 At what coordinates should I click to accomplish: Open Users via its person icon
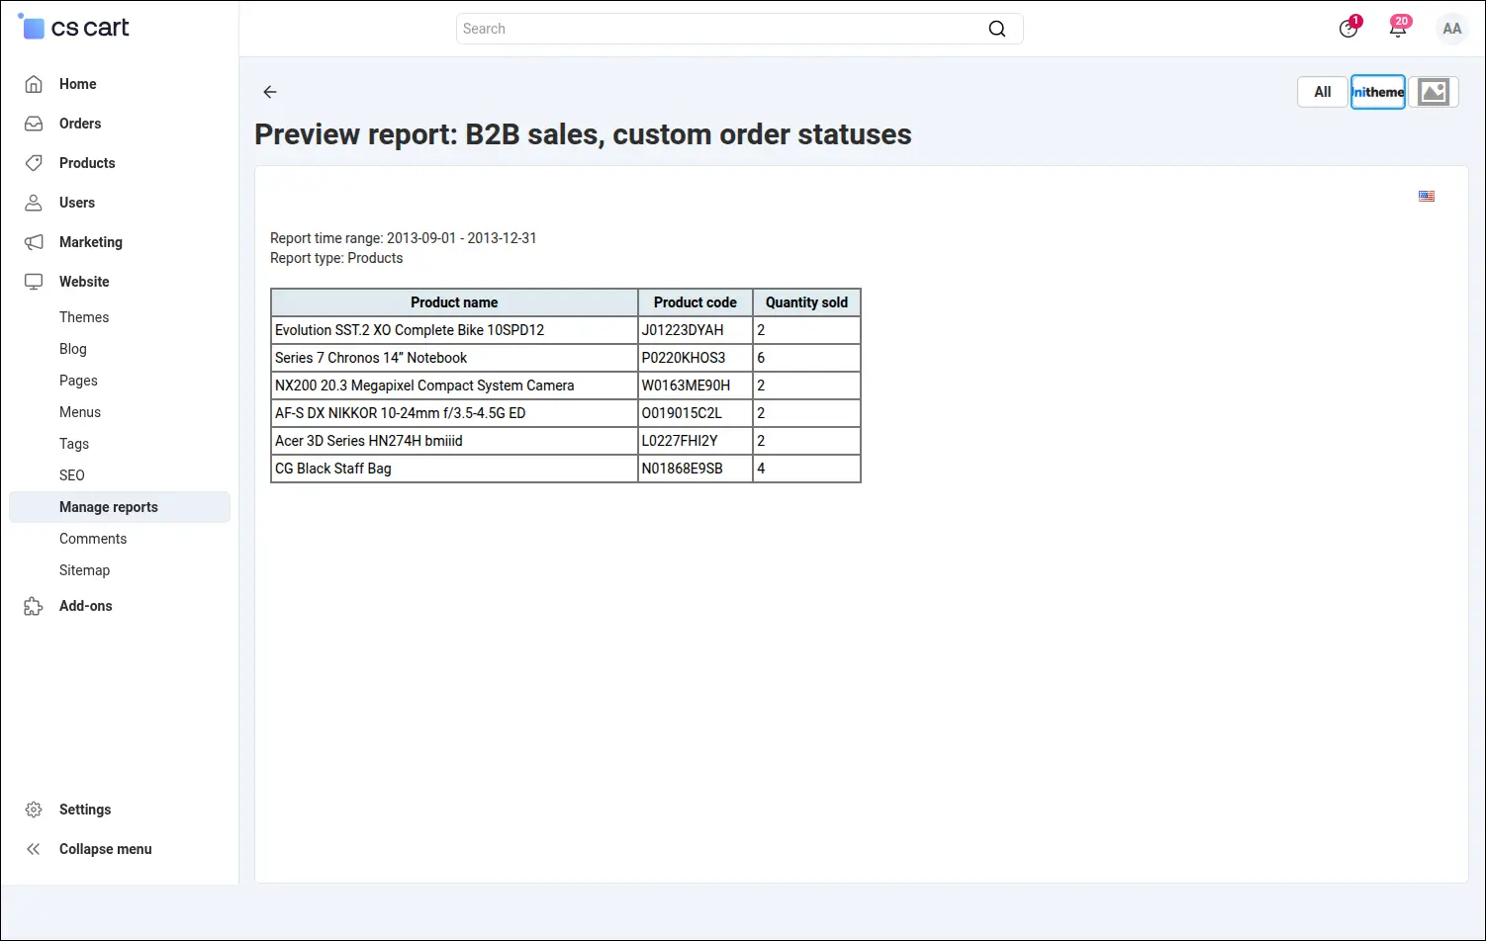[34, 203]
